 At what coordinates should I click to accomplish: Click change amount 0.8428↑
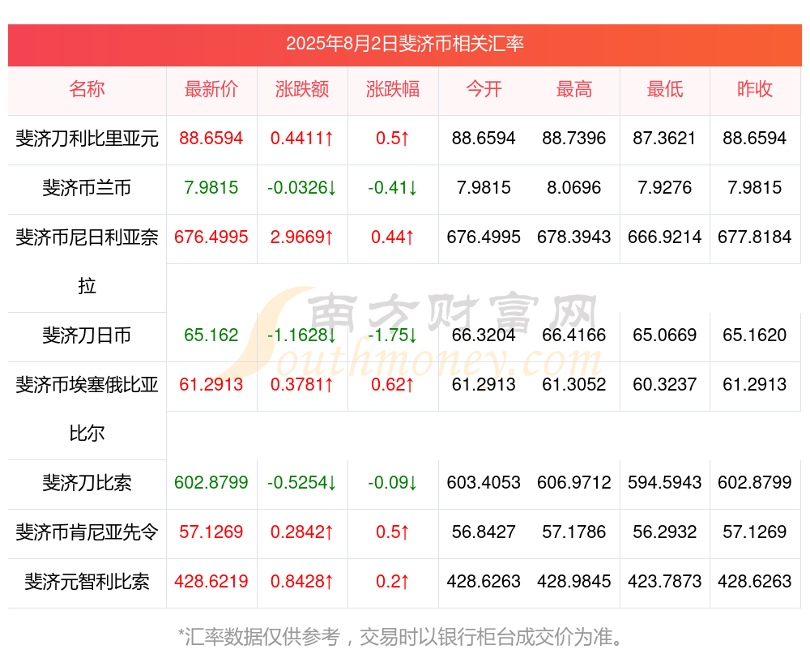coord(302,582)
